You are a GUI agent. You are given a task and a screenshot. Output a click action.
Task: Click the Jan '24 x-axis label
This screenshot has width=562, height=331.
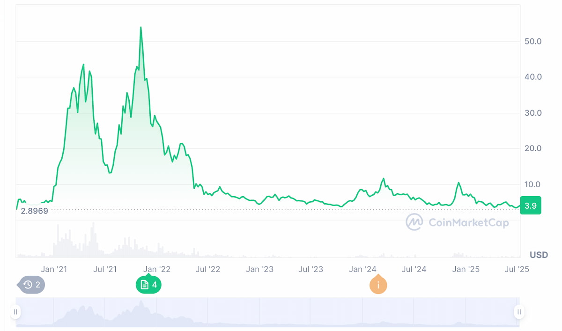coord(362,269)
